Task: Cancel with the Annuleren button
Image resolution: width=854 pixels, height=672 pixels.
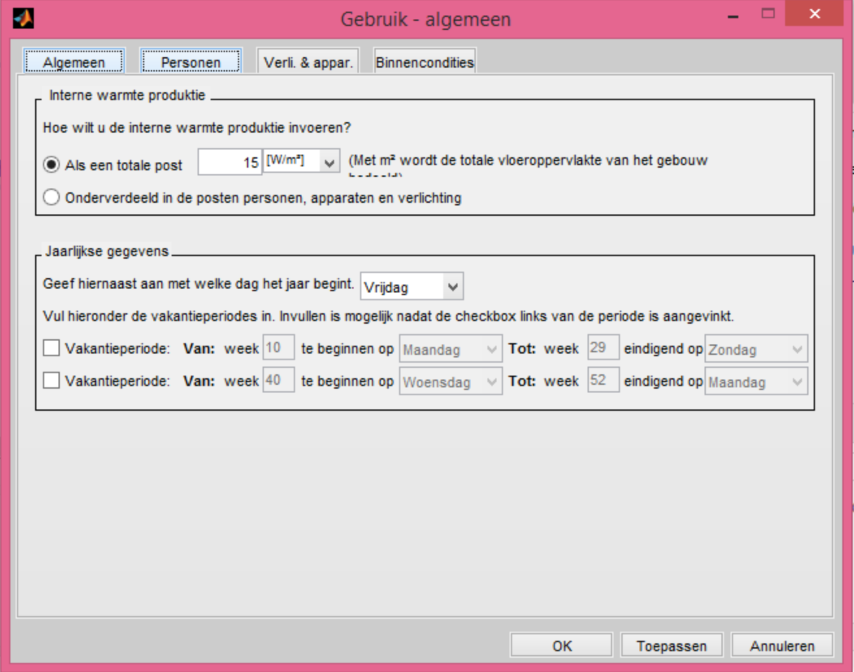Action: click(x=782, y=645)
